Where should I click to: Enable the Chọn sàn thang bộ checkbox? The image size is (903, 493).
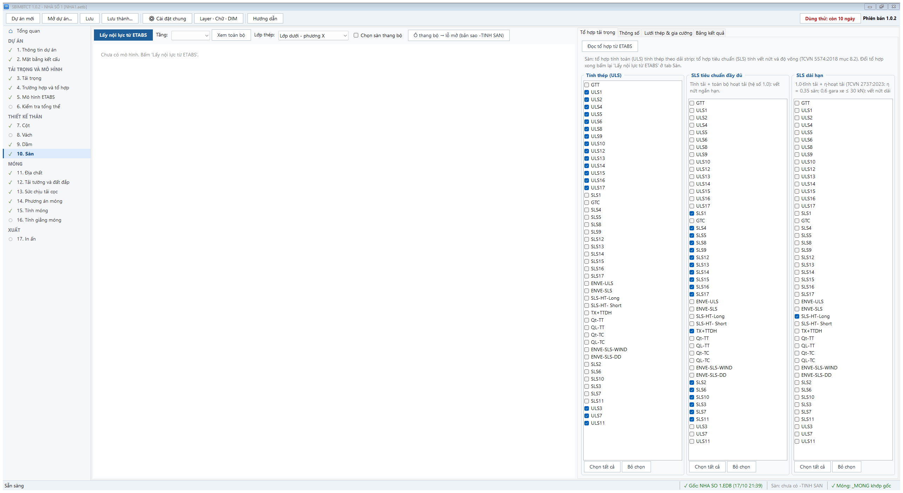click(356, 35)
